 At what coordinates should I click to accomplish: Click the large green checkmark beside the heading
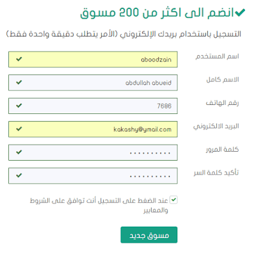pyautogui.click(x=240, y=13)
